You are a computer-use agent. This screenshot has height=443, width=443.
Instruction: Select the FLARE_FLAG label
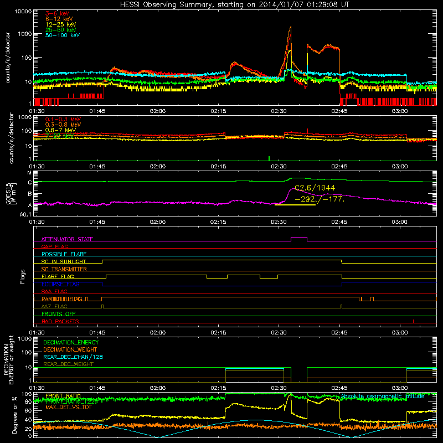coord(58,276)
